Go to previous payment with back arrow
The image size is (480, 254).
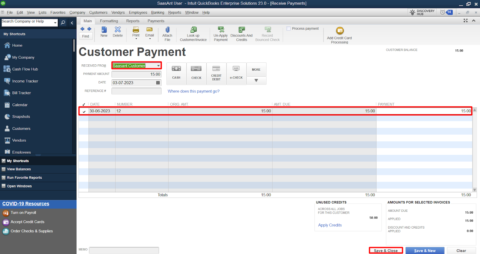coord(82,29)
